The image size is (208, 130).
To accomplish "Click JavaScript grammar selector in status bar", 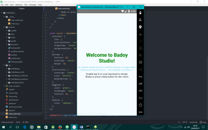I will (193, 122).
